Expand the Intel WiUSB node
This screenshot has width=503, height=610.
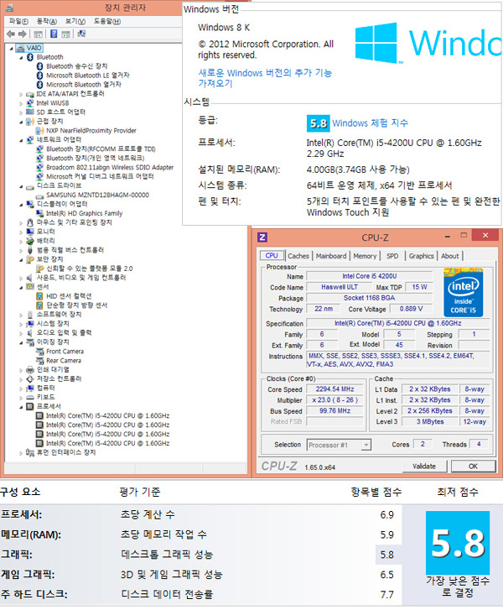(x=21, y=103)
